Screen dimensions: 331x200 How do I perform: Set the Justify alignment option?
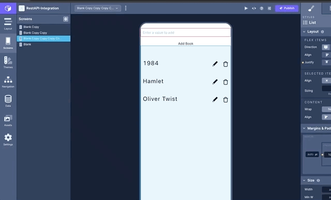click(x=326, y=62)
